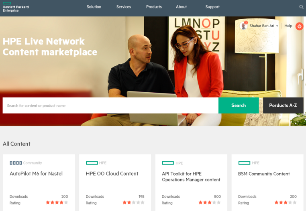
Task: Click the HPE logo on HPE OO Cloud Content card
Action: tap(92, 163)
